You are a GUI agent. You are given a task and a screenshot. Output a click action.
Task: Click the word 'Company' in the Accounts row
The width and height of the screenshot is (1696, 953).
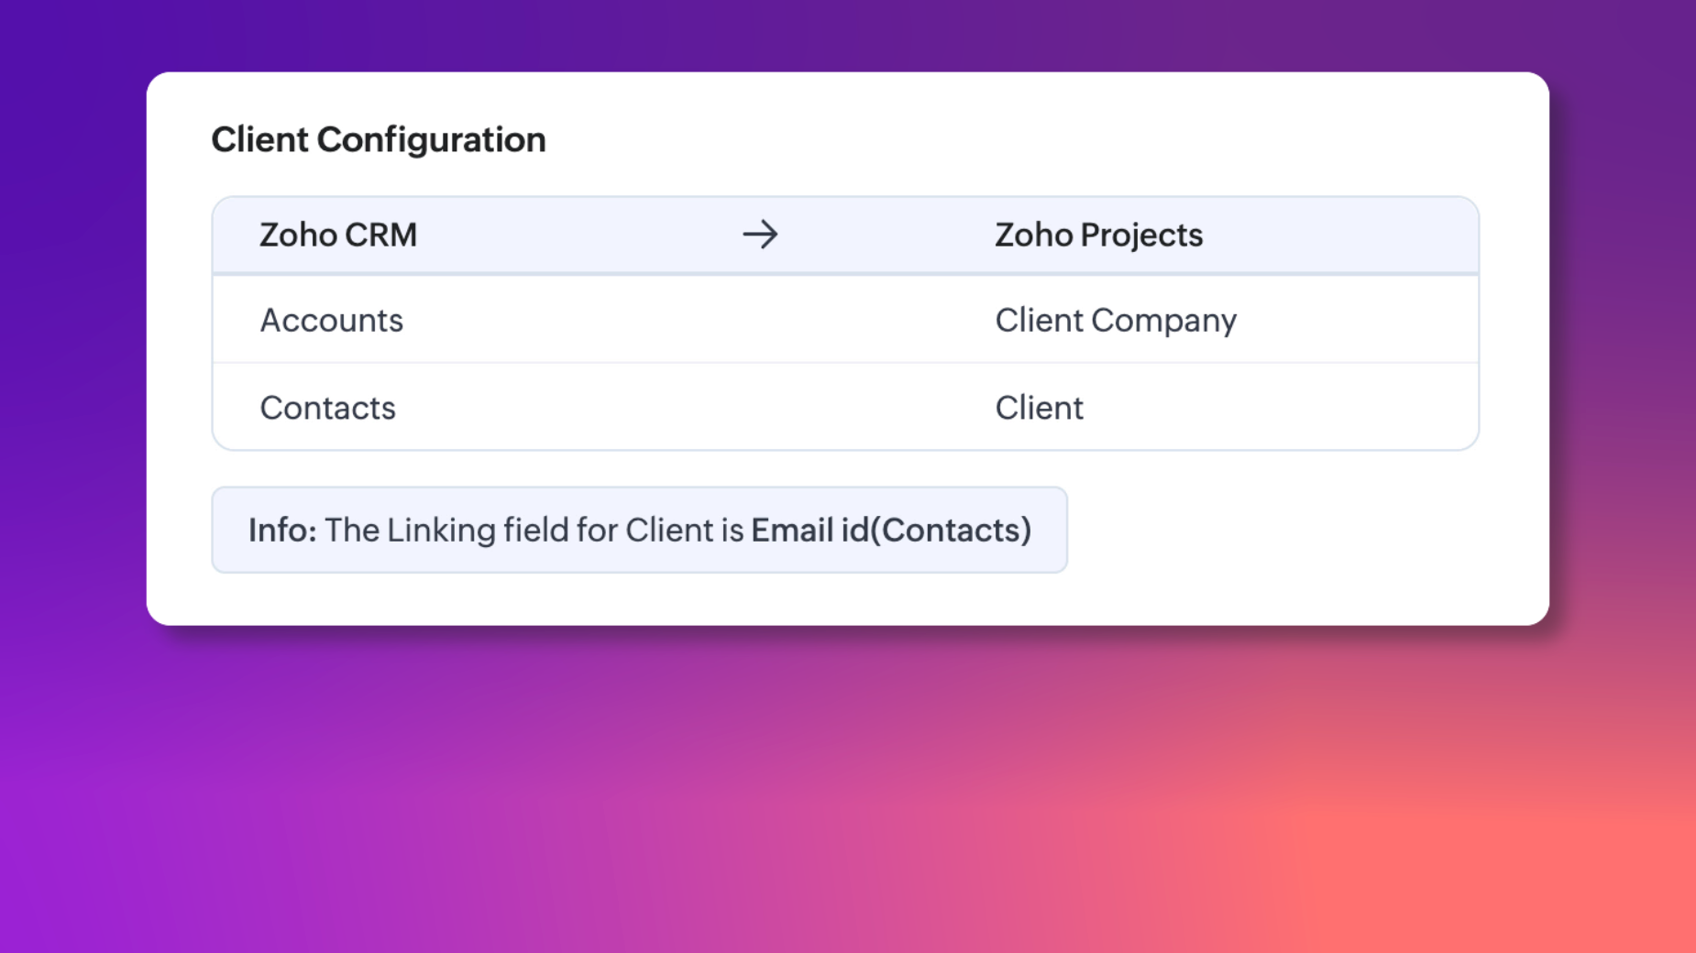(1164, 321)
